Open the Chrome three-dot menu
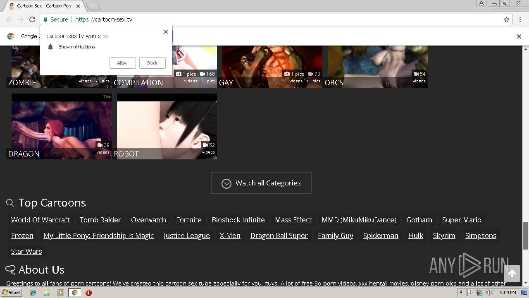The width and height of the screenshot is (529, 298). pyautogui.click(x=520, y=19)
